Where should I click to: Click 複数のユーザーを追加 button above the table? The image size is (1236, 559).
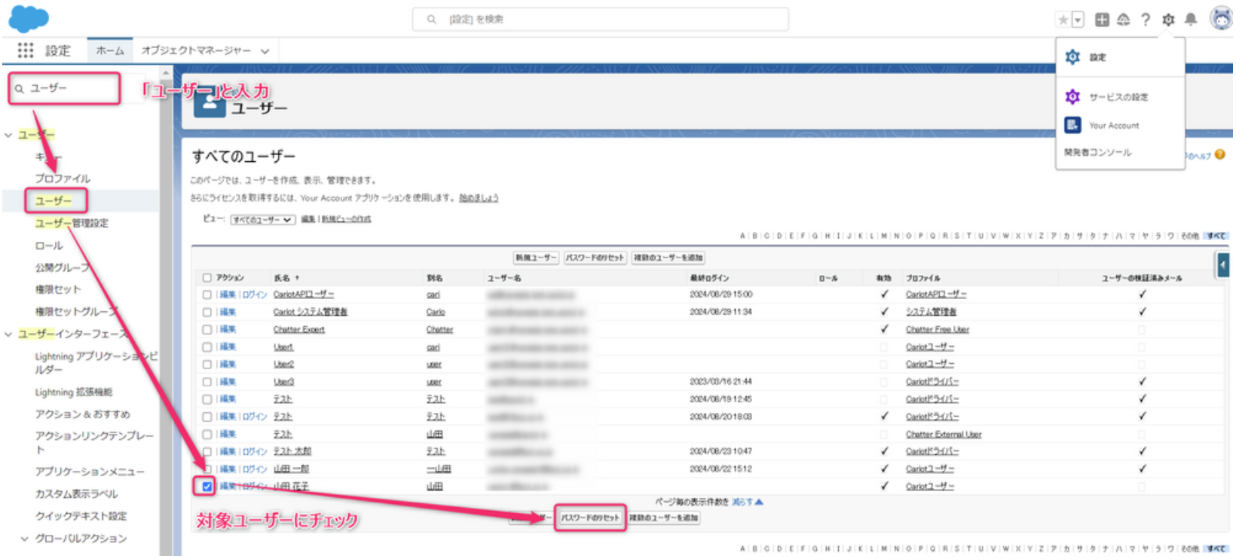(668, 258)
